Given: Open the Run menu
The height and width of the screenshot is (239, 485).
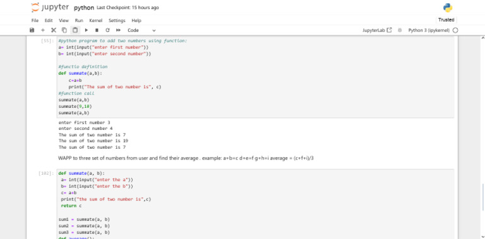Looking at the screenshot, I should pyautogui.click(x=79, y=21).
